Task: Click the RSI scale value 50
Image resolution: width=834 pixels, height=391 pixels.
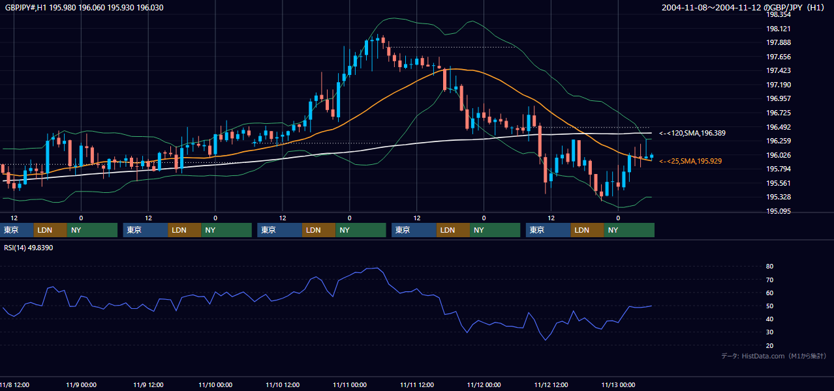Action: [769, 306]
